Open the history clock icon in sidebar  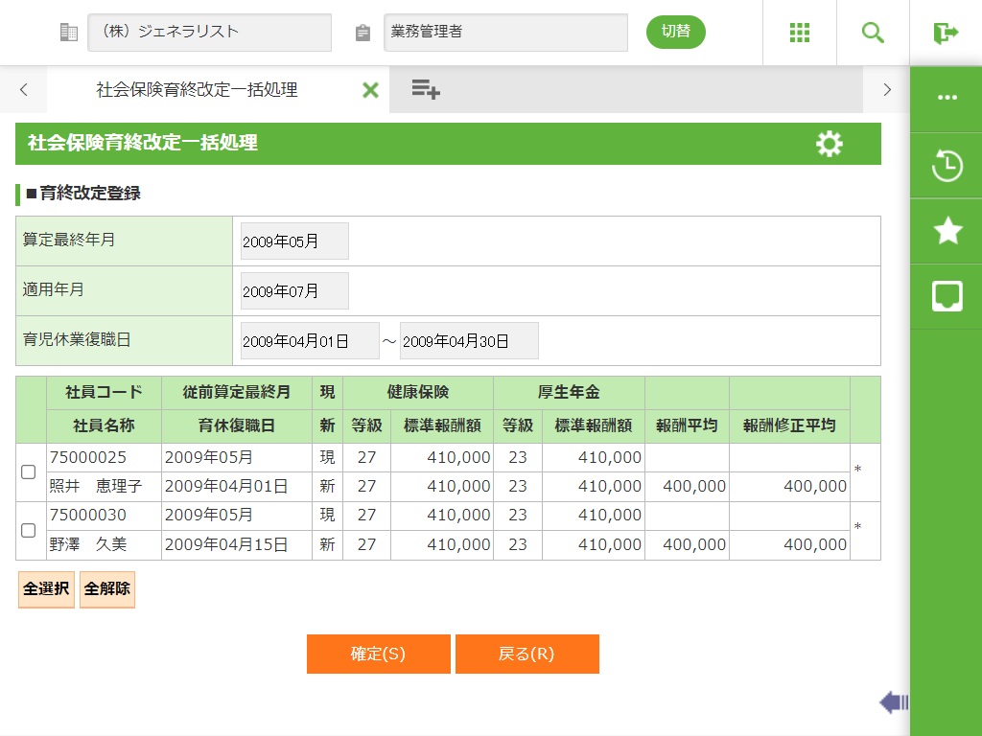[947, 166]
